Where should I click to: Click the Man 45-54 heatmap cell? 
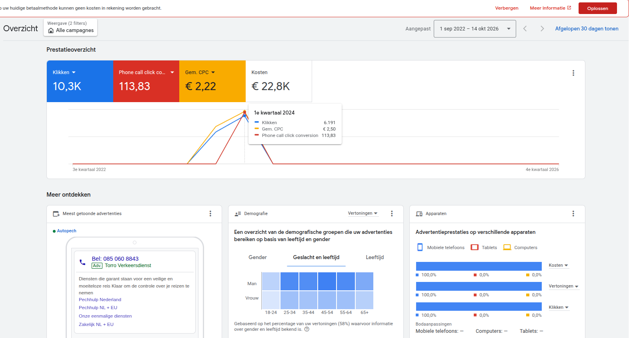327,281
